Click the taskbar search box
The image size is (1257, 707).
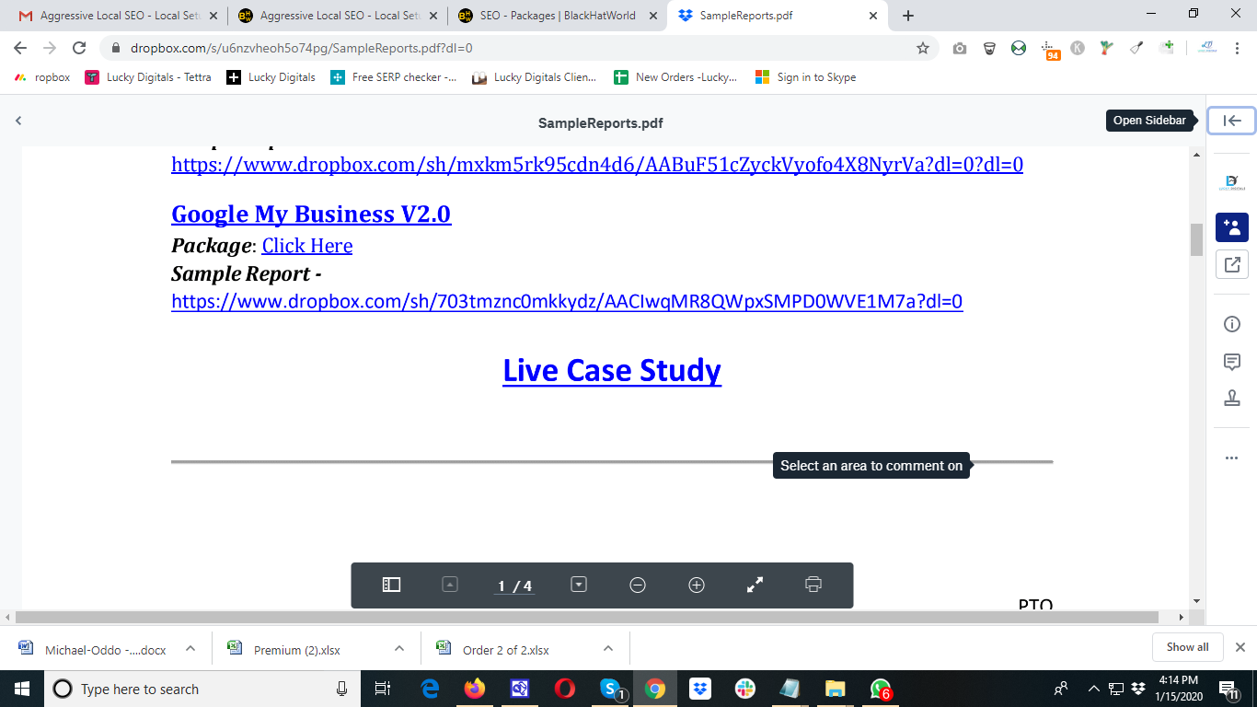point(202,689)
